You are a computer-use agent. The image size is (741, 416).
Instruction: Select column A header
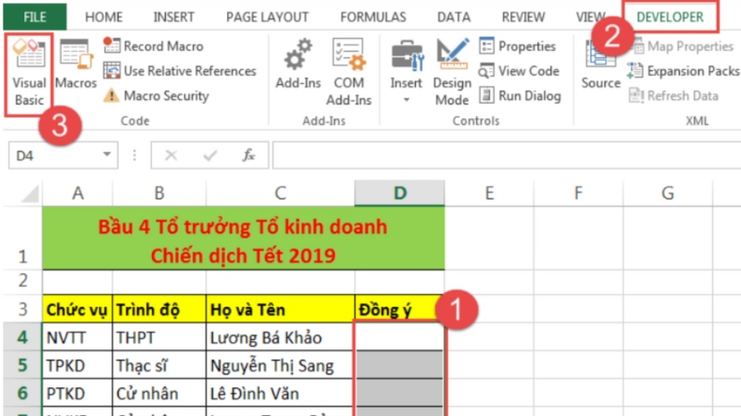(78, 193)
